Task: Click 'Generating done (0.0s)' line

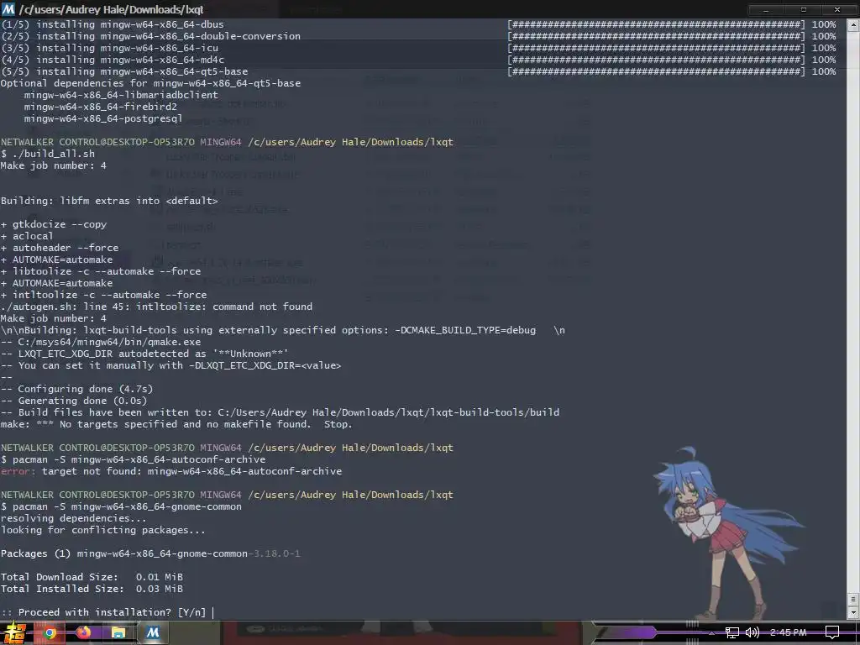Action: click(74, 401)
